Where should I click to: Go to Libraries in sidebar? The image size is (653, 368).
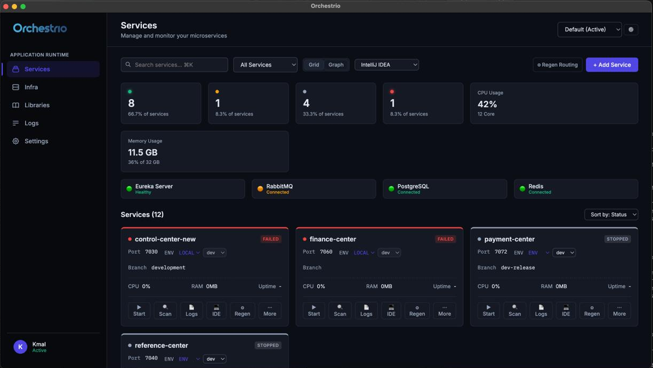(x=53, y=105)
